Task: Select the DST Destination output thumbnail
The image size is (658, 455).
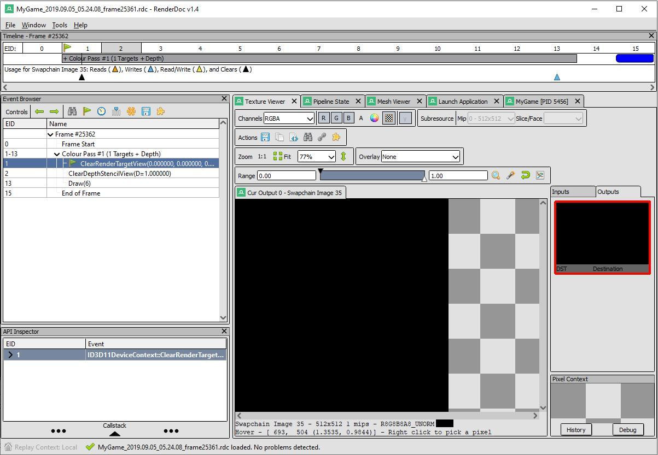Action: 602,237
